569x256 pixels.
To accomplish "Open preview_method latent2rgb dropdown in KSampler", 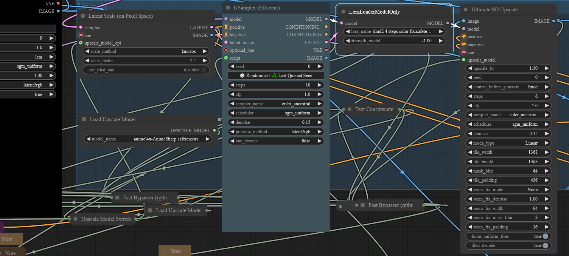I will [x=276, y=132].
